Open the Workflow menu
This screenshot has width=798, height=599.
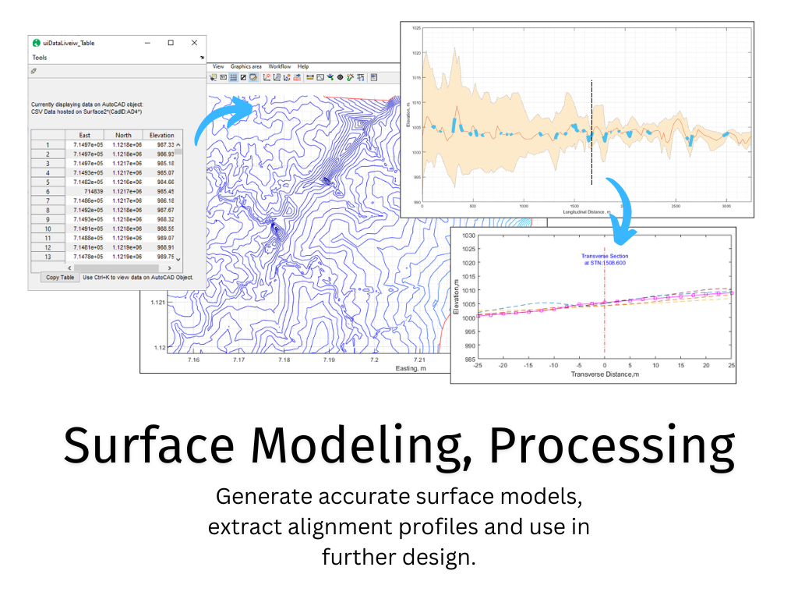(280, 66)
